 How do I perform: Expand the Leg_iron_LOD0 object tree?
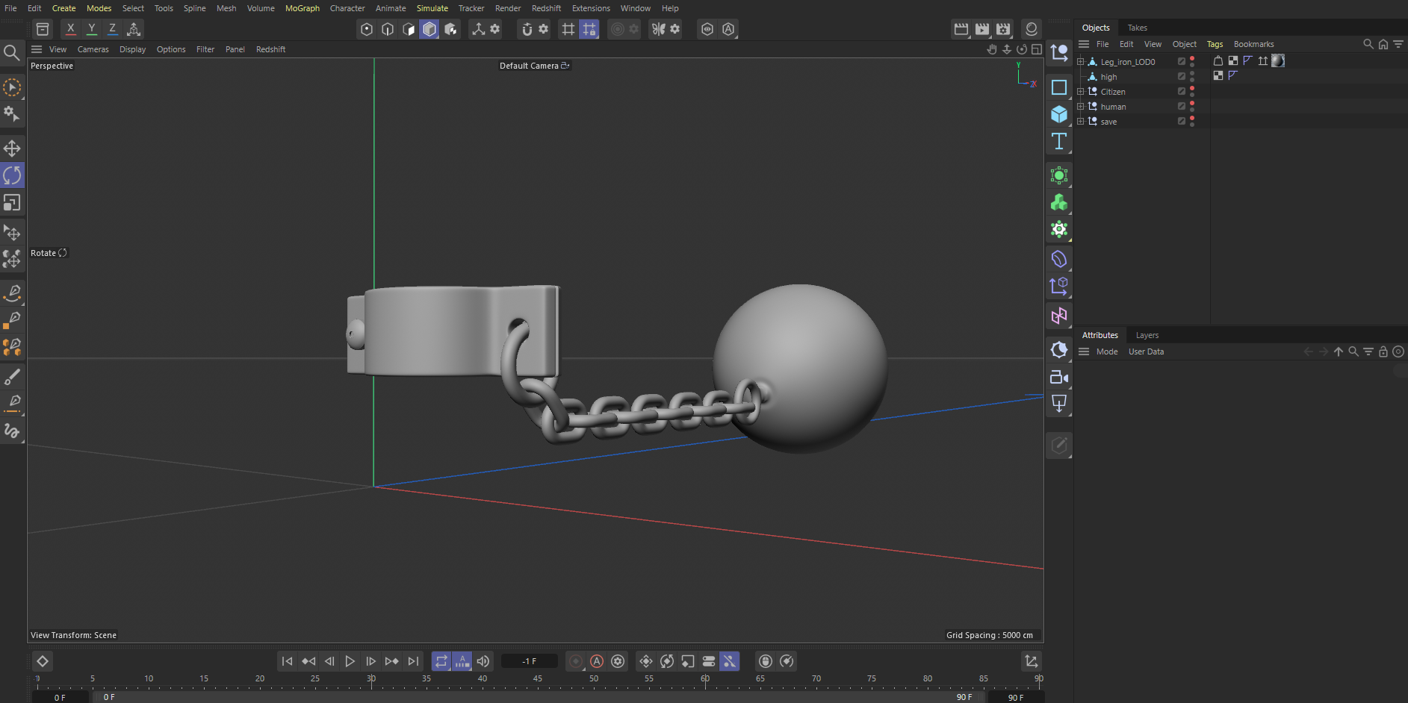(1080, 62)
